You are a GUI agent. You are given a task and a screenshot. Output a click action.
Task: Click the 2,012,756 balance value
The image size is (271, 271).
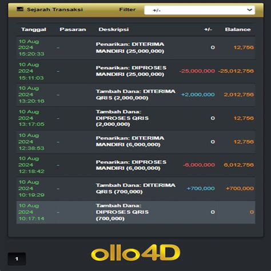coord(239,94)
